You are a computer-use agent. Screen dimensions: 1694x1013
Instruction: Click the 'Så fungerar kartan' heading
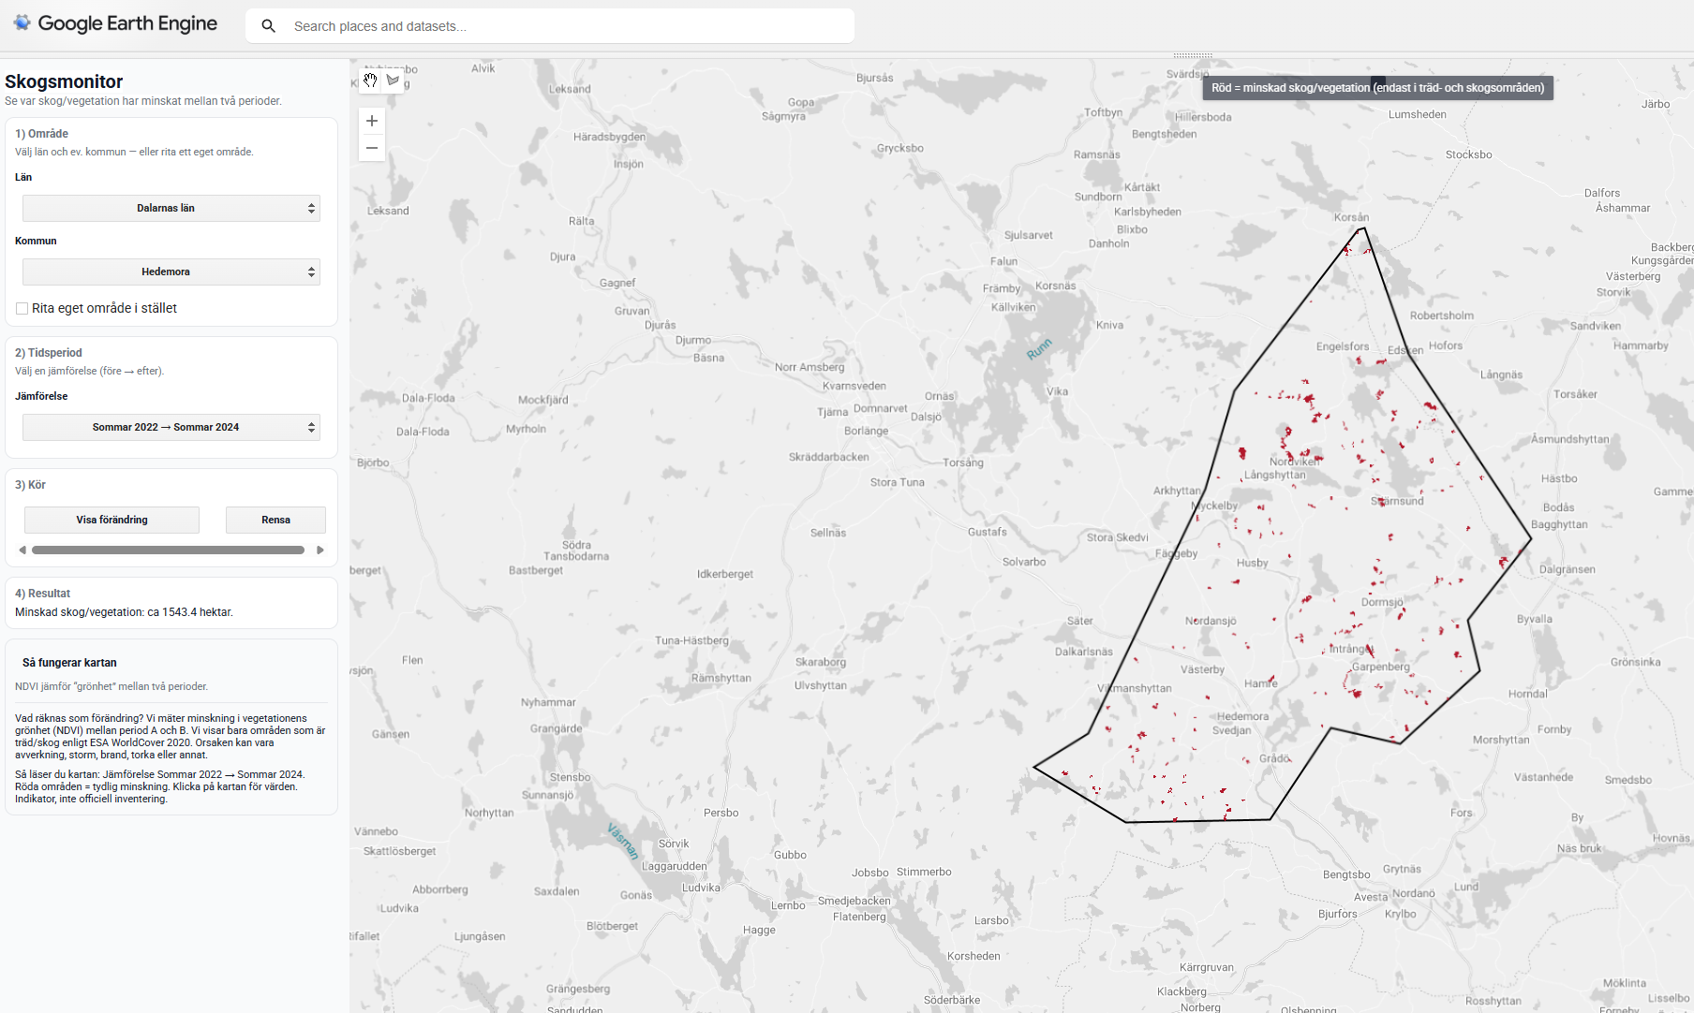point(69,663)
